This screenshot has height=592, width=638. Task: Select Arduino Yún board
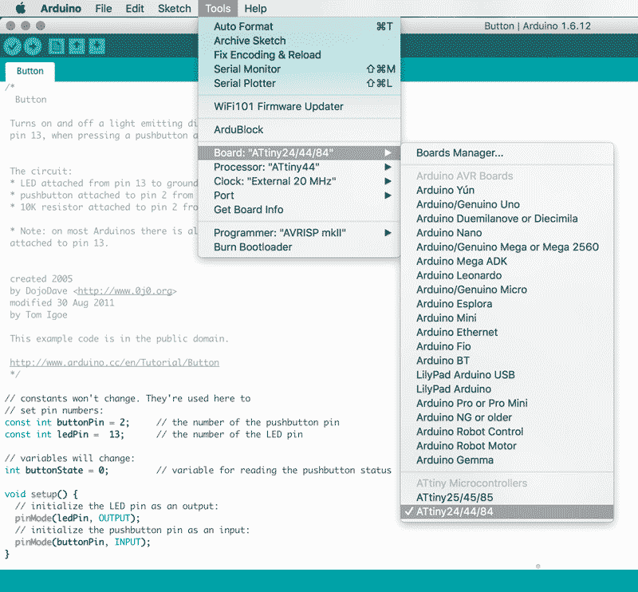pos(507,190)
